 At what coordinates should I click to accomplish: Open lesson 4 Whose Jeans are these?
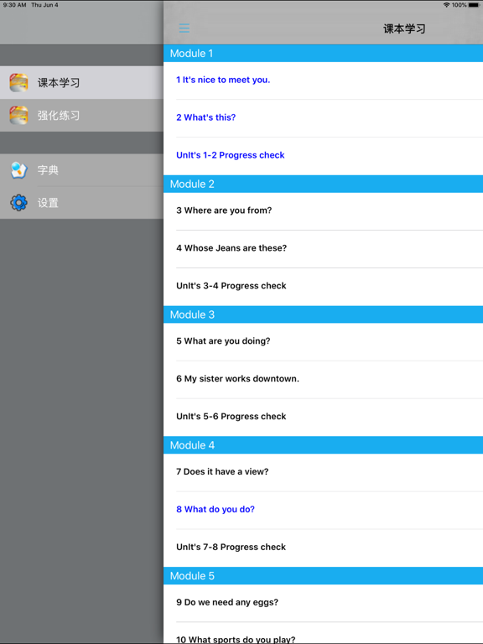click(323, 249)
